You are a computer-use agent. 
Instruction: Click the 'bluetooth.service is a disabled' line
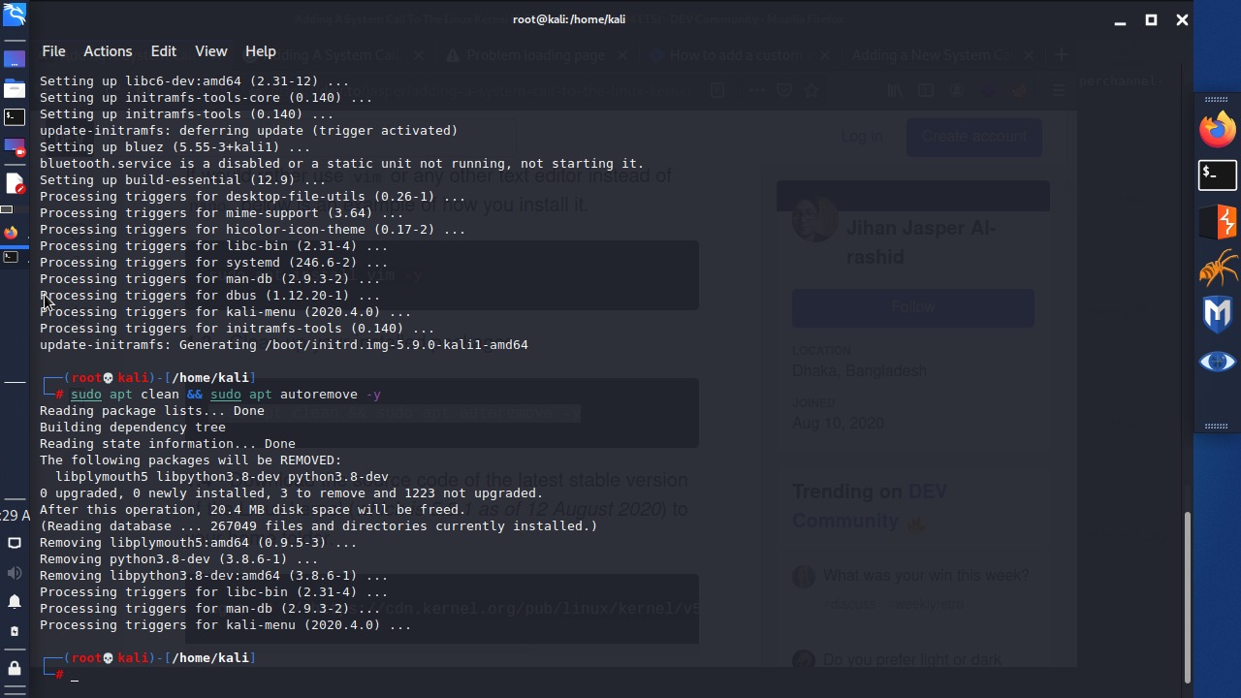click(x=342, y=164)
